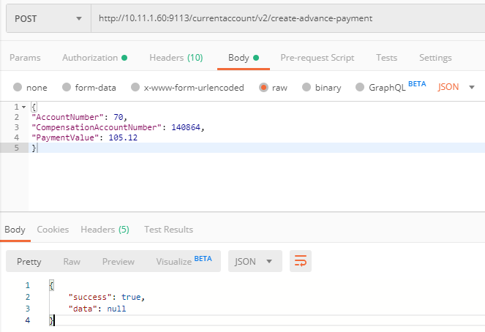
Task: Switch the response to Raw view
Action: point(72,261)
